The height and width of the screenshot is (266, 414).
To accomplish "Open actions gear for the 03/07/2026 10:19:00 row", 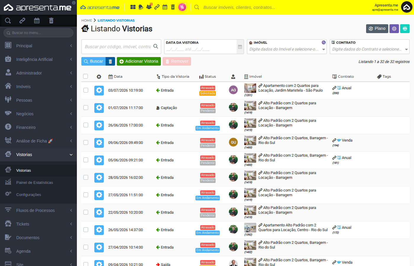I will point(99,90).
